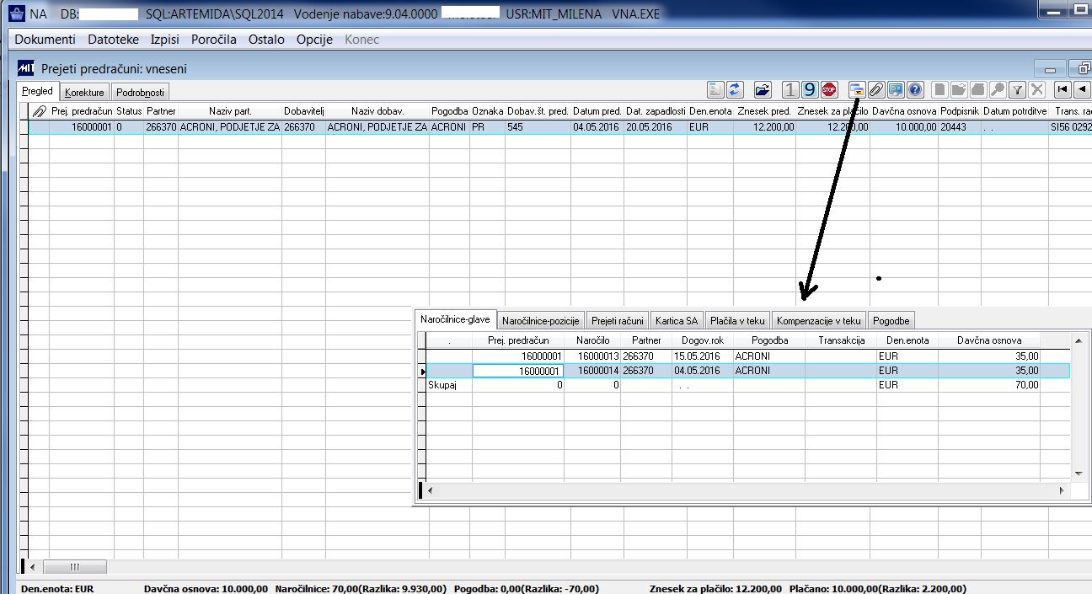Image resolution: width=1092 pixels, height=594 pixels.
Task: Open the folder icon in toolbar
Action: click(763, 89)
